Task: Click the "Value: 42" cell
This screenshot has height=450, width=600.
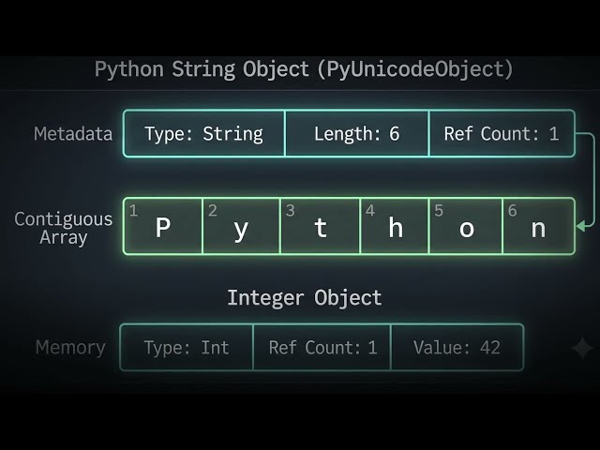Action: [x=457, y=348]
